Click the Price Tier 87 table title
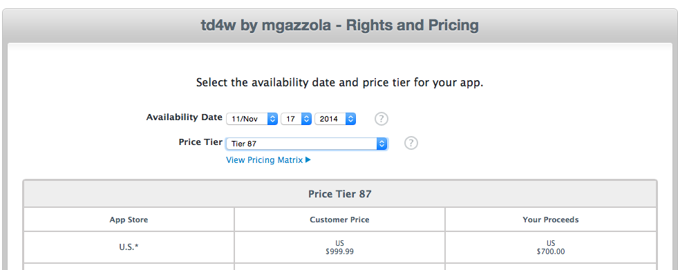The width and height of the screenshot is (678, 270). pyautogui.click(x=340, y=193)
